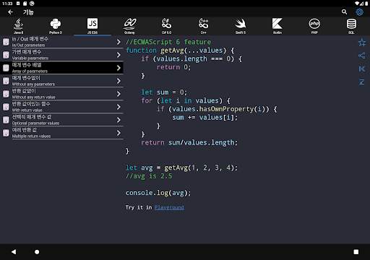Switch to the C# 8.0 language tab
The image size is (370, 260).
tap(166, 26)
